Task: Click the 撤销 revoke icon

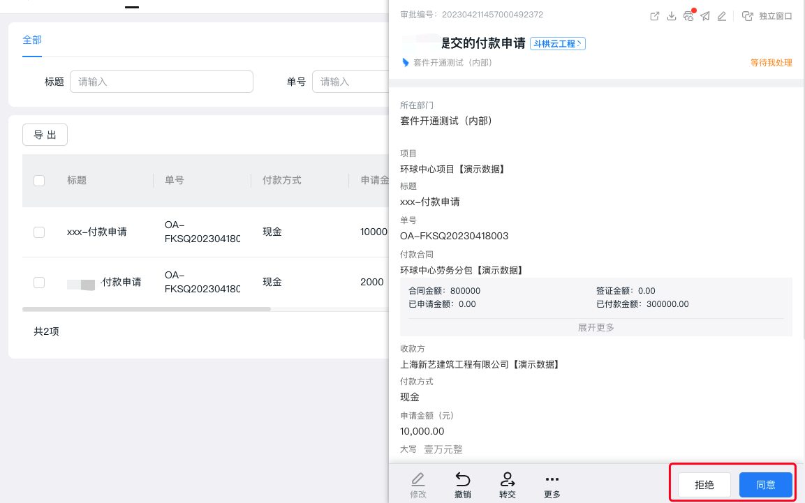Action: point(463,485)
